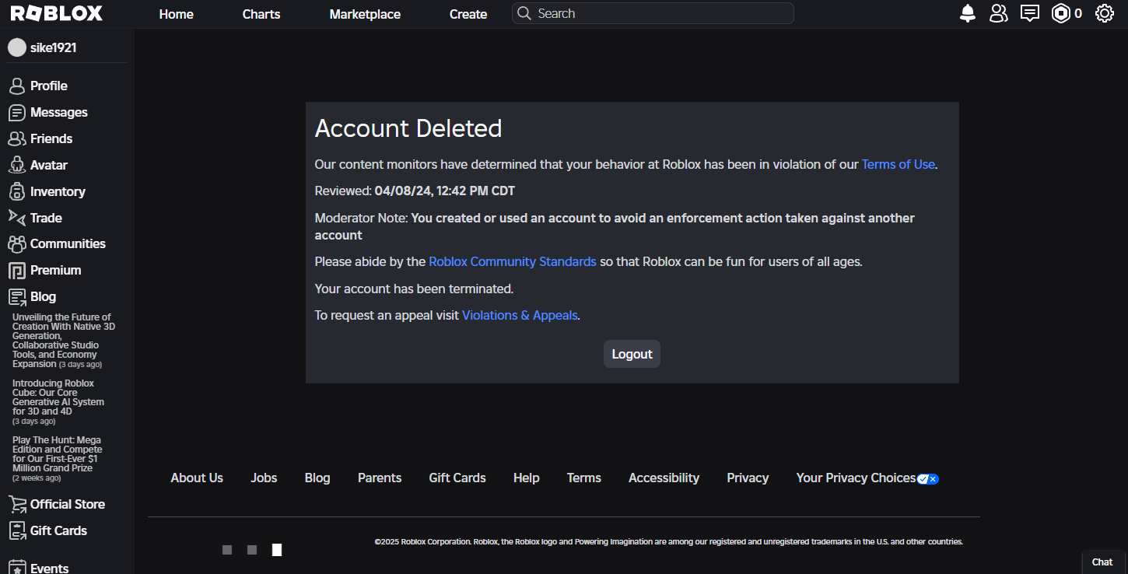Image resolution: width=1128 pixels, height=574 pixels.
Task: Select Create in the top navigation
Action: (468, 14)
